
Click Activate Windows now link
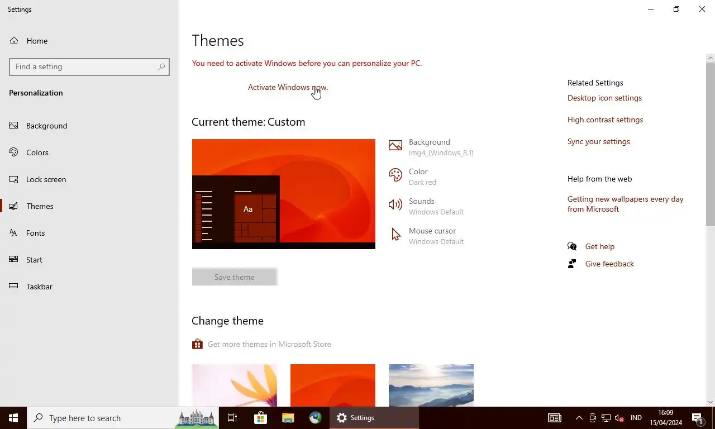point(288,87)
